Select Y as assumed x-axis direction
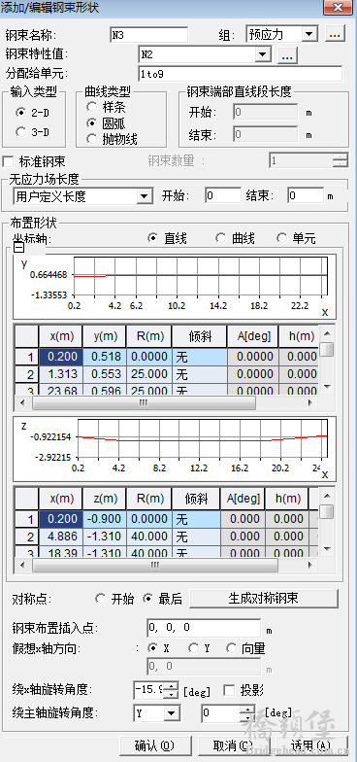Viewport: 357px width, 762px height. click(193, 648)
